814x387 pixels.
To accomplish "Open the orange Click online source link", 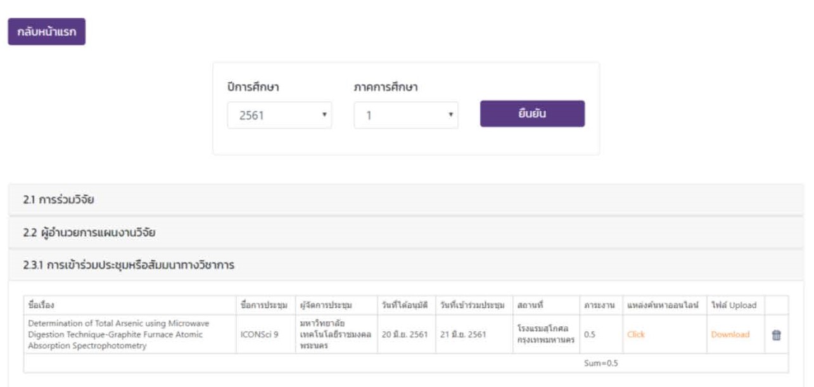I will pos(635,334).
